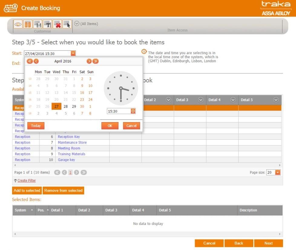The image size is (296, 250).
Task: Confirm the date with OK button
Action: pyautogui.click(x=110, y=126)
